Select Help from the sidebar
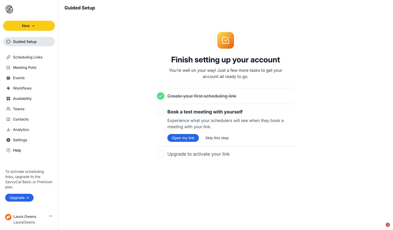Viewport: 393px width, 230px height. tap(17, 150)
